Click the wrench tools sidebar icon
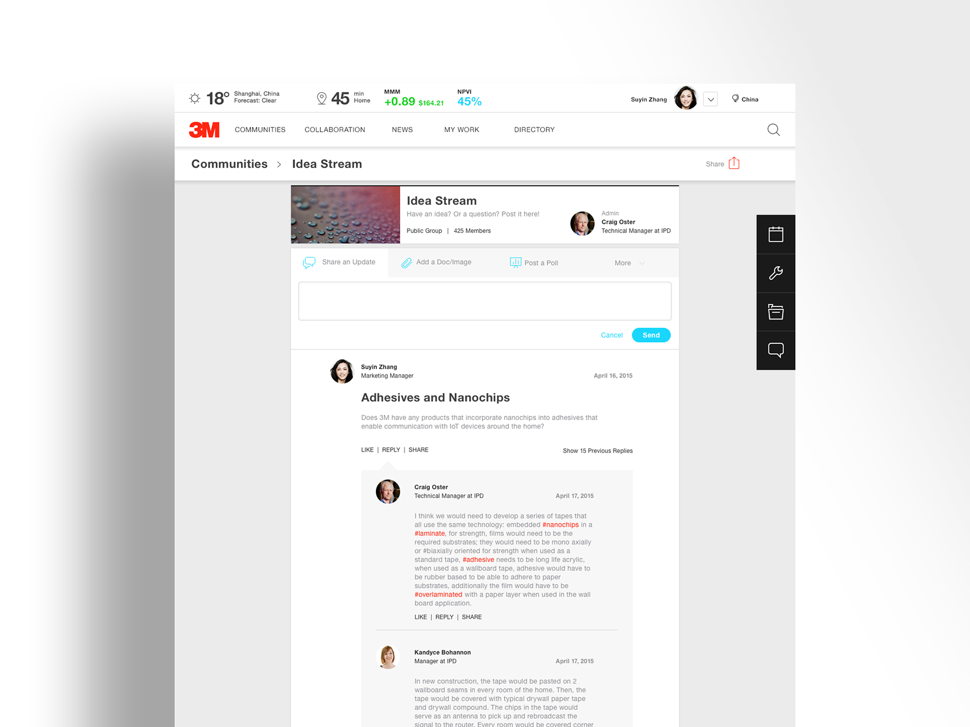 (x=775, y=273)
